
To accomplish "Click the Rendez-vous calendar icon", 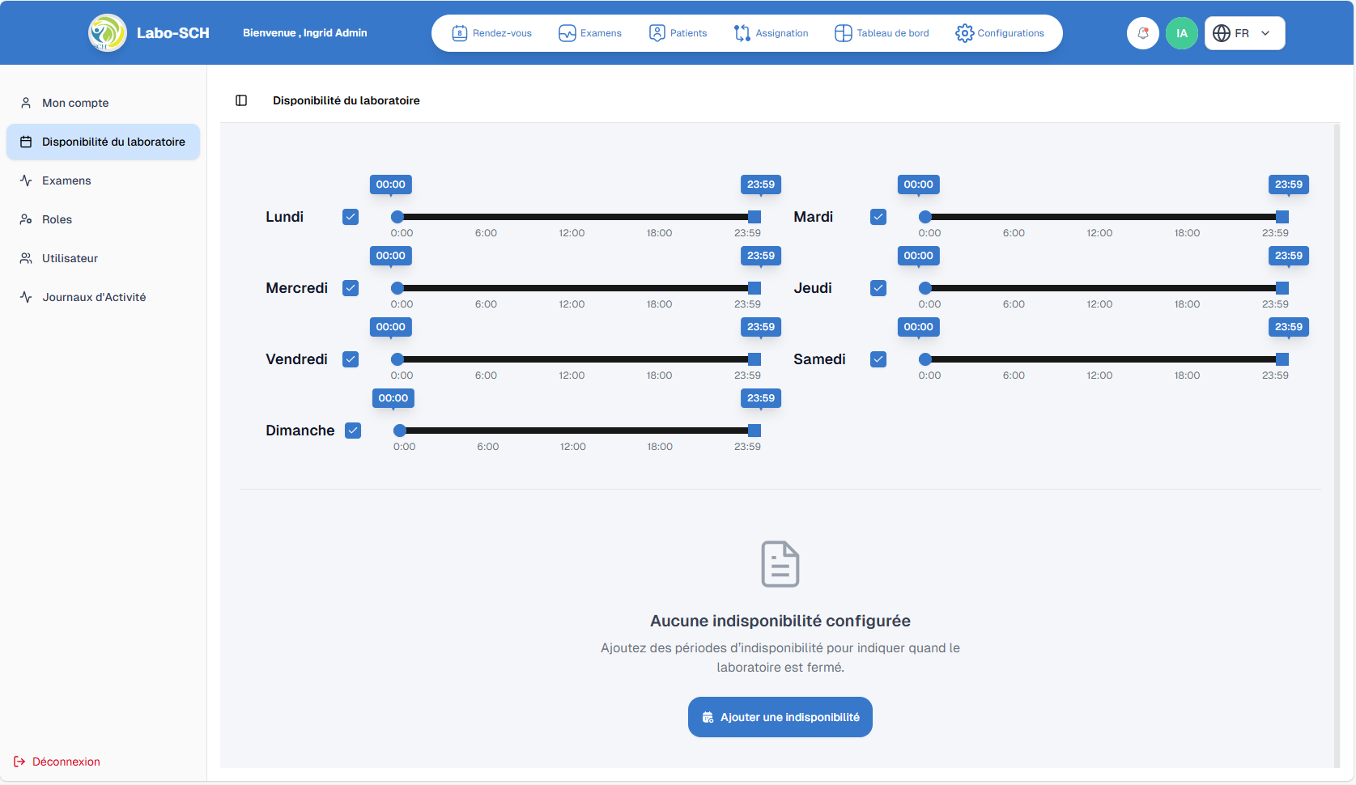I will click(460, 33).
